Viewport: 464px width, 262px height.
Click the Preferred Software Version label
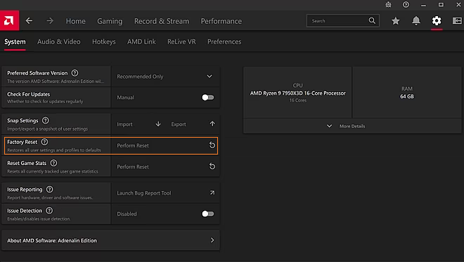[37, 73]
